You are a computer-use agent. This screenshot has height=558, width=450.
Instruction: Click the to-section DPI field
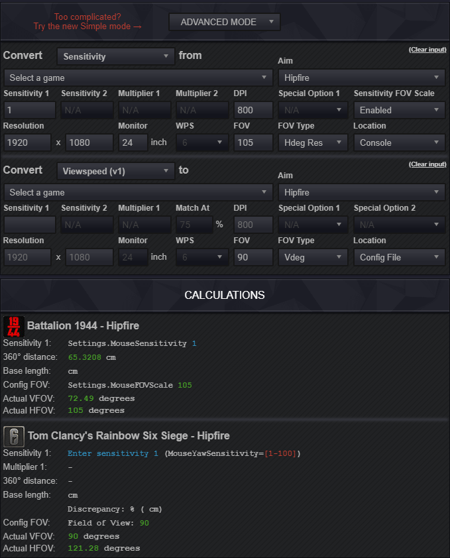pyautogui.click(x=253, y=225)
